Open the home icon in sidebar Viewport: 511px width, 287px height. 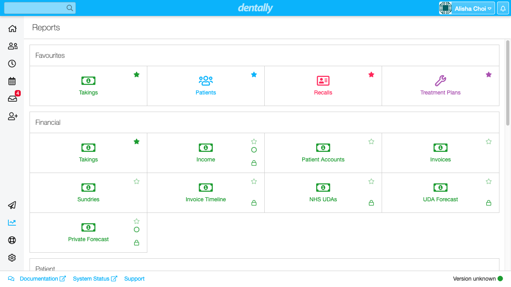[x=12, y=29]
